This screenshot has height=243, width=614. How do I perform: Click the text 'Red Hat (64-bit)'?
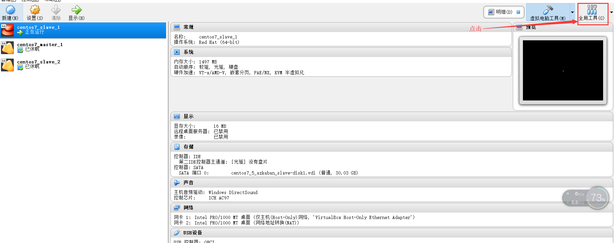219,42
